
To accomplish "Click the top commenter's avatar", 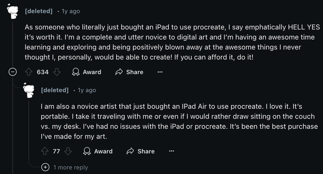I will pyautogui.click(x=13, y=11).
